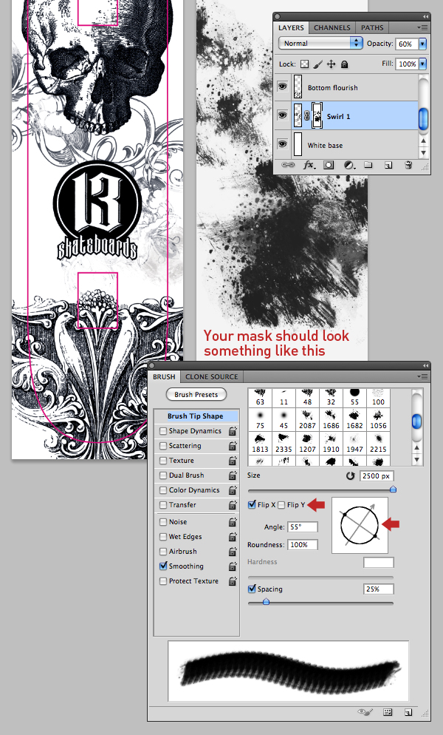Toggle the Color Dynamics lock icon
443x735 pixels.
(x=233, y=490)
